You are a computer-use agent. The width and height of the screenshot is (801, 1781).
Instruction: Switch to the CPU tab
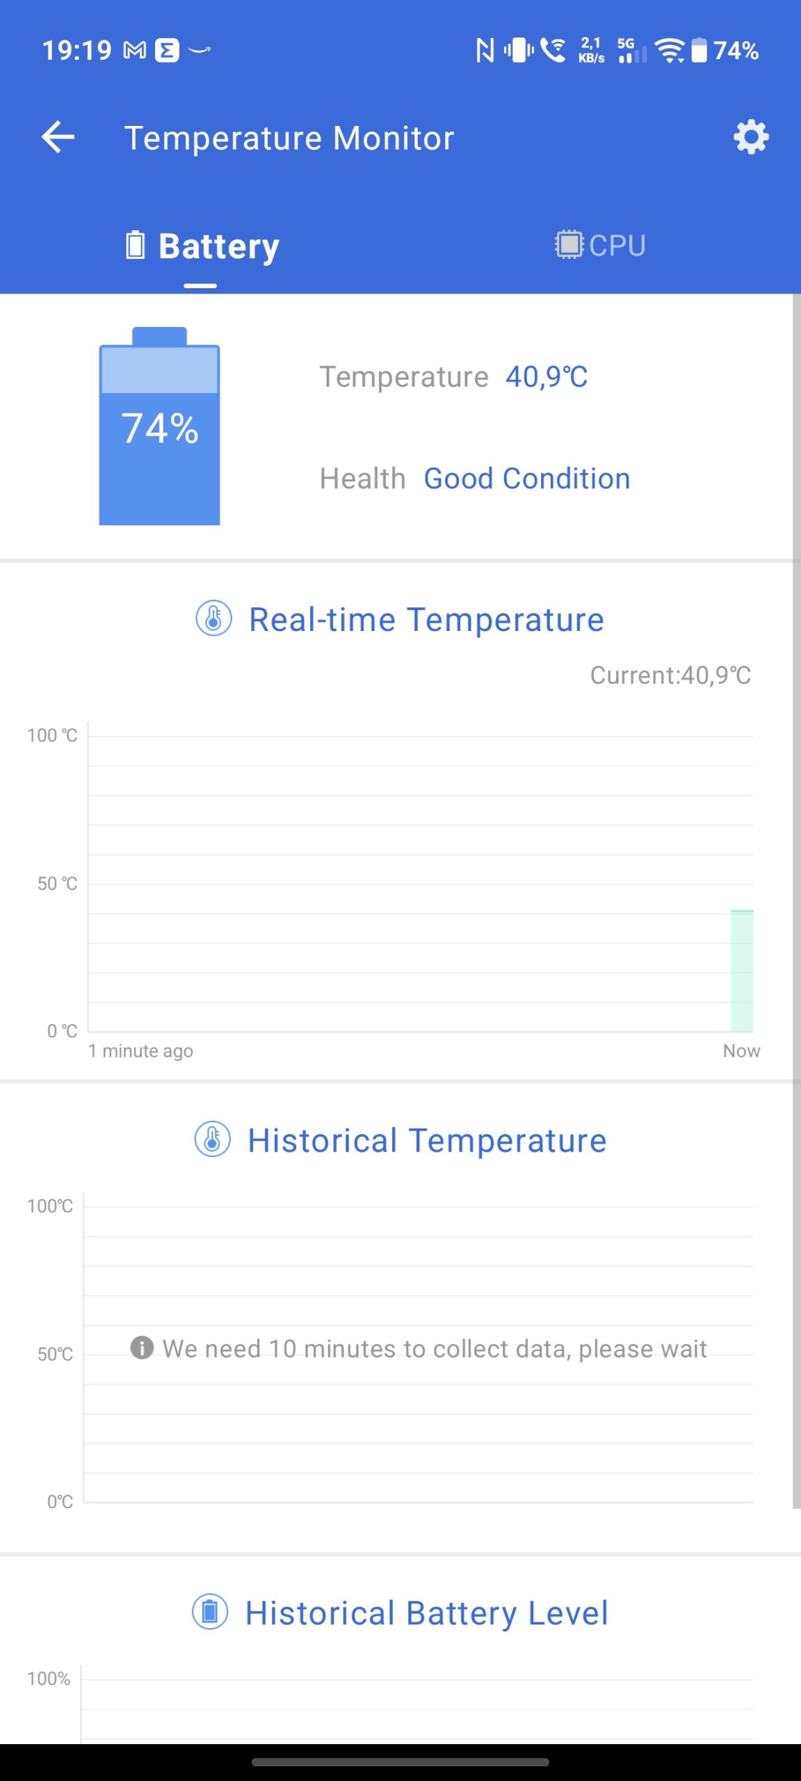coord(601,246)
